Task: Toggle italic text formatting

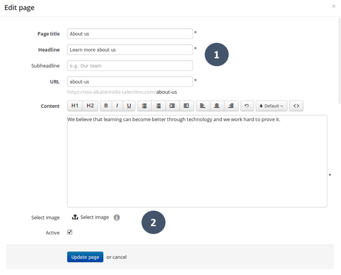Action: tap(117, 106)
